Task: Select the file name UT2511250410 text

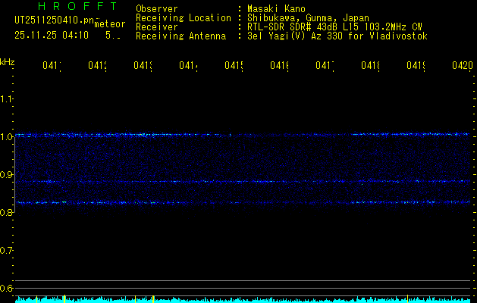Action: [55, 20]
